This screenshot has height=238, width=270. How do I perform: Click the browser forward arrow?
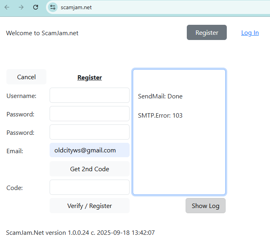coord(21,7)
